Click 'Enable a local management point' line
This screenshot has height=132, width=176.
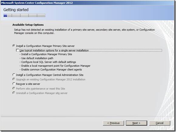coord(55,66)
